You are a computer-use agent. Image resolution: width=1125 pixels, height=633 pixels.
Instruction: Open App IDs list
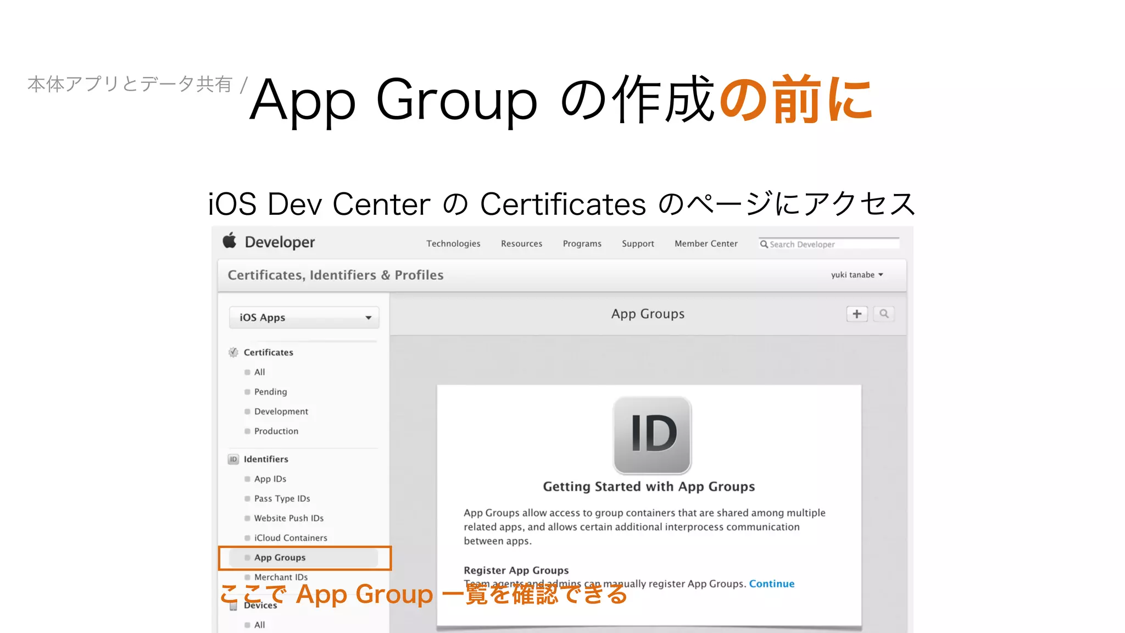(x=270, y=479)
